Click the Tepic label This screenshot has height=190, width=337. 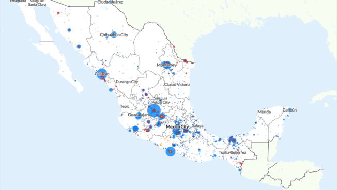125,106
